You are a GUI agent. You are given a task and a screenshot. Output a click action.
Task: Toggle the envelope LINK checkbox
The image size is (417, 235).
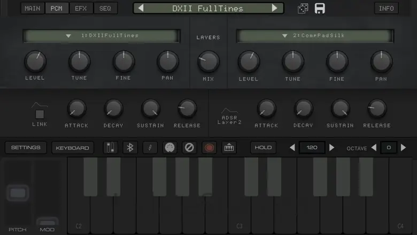pyautogui.click(x=40, y=115)
